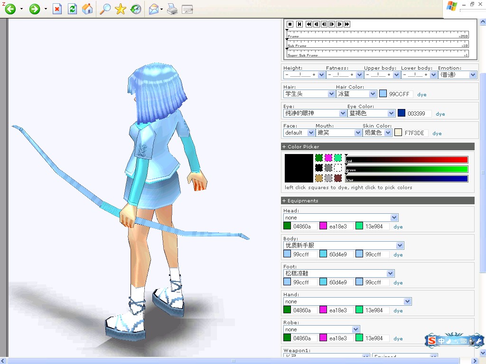Stop page loading with red X icon
486x364 pixels.
point(57,9)
